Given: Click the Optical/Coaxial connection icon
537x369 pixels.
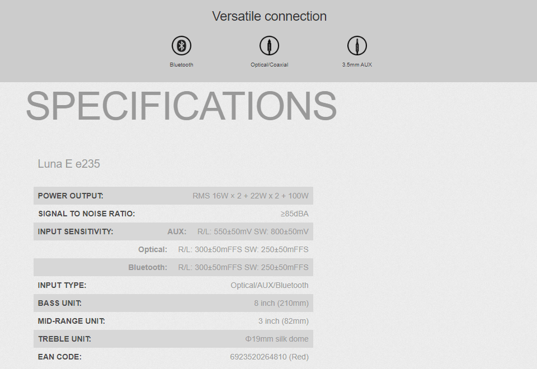Looking at the screenshot, I should pos(269,45).
